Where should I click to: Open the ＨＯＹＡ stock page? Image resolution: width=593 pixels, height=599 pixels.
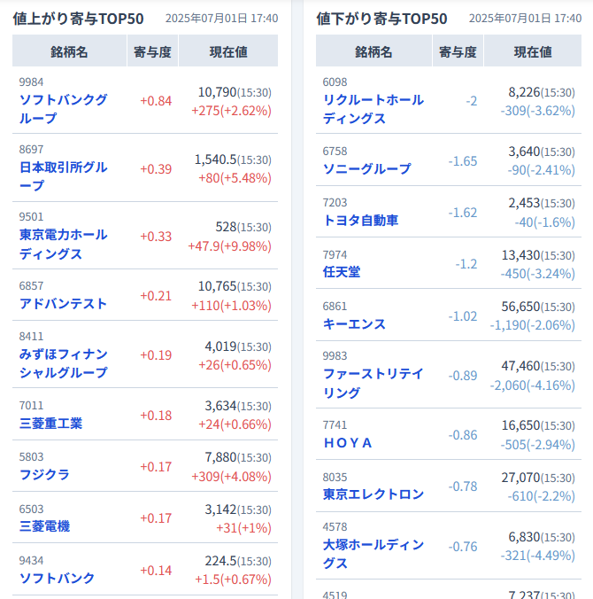(348, 442)
